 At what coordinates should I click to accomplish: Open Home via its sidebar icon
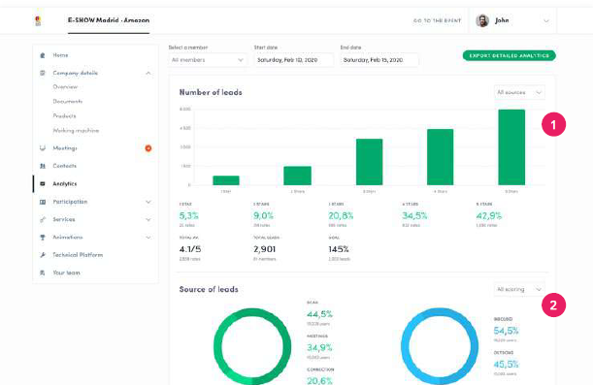coord(43,55)
